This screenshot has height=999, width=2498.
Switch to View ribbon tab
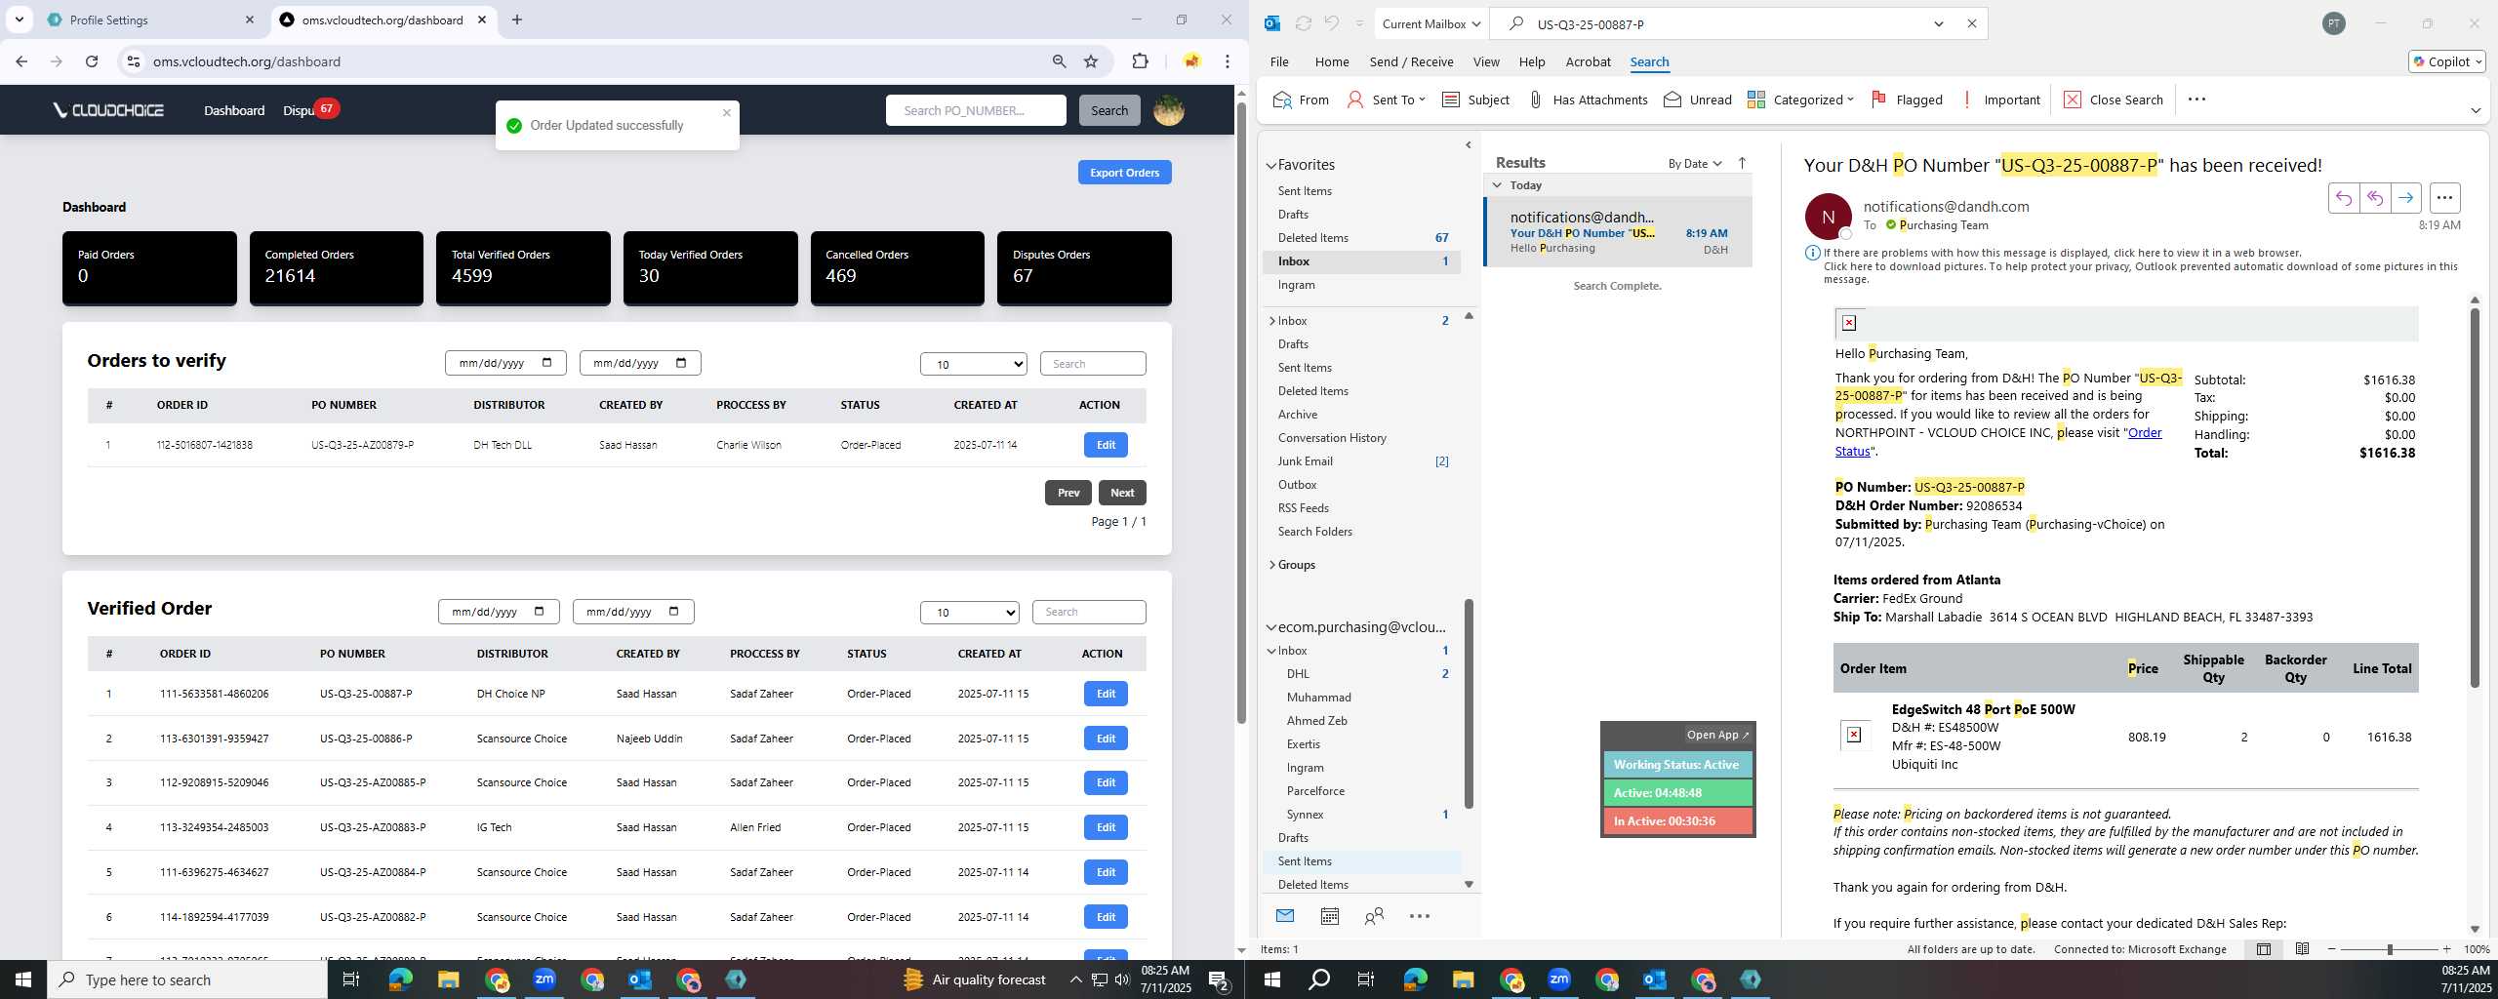1485,61
